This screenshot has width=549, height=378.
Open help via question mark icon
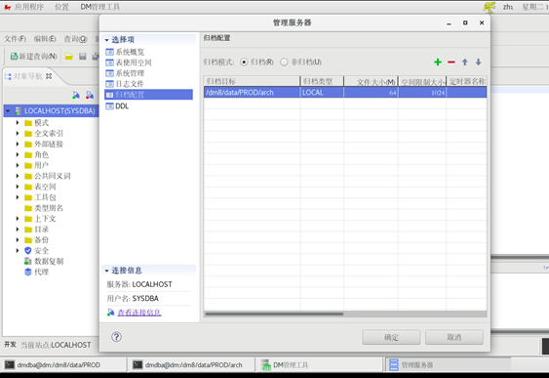pos(116,337)
